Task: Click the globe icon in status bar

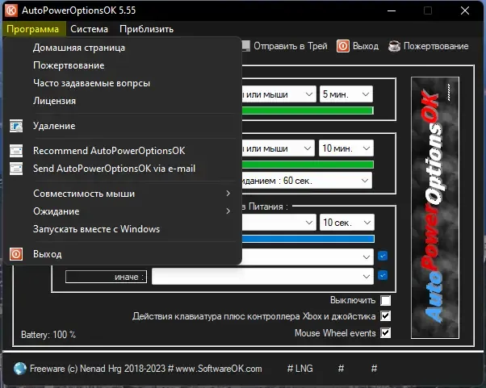Action: point(20,369)
